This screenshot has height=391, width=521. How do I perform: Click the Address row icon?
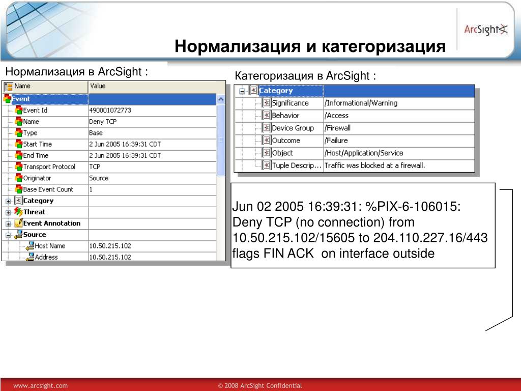pos(30,257)
